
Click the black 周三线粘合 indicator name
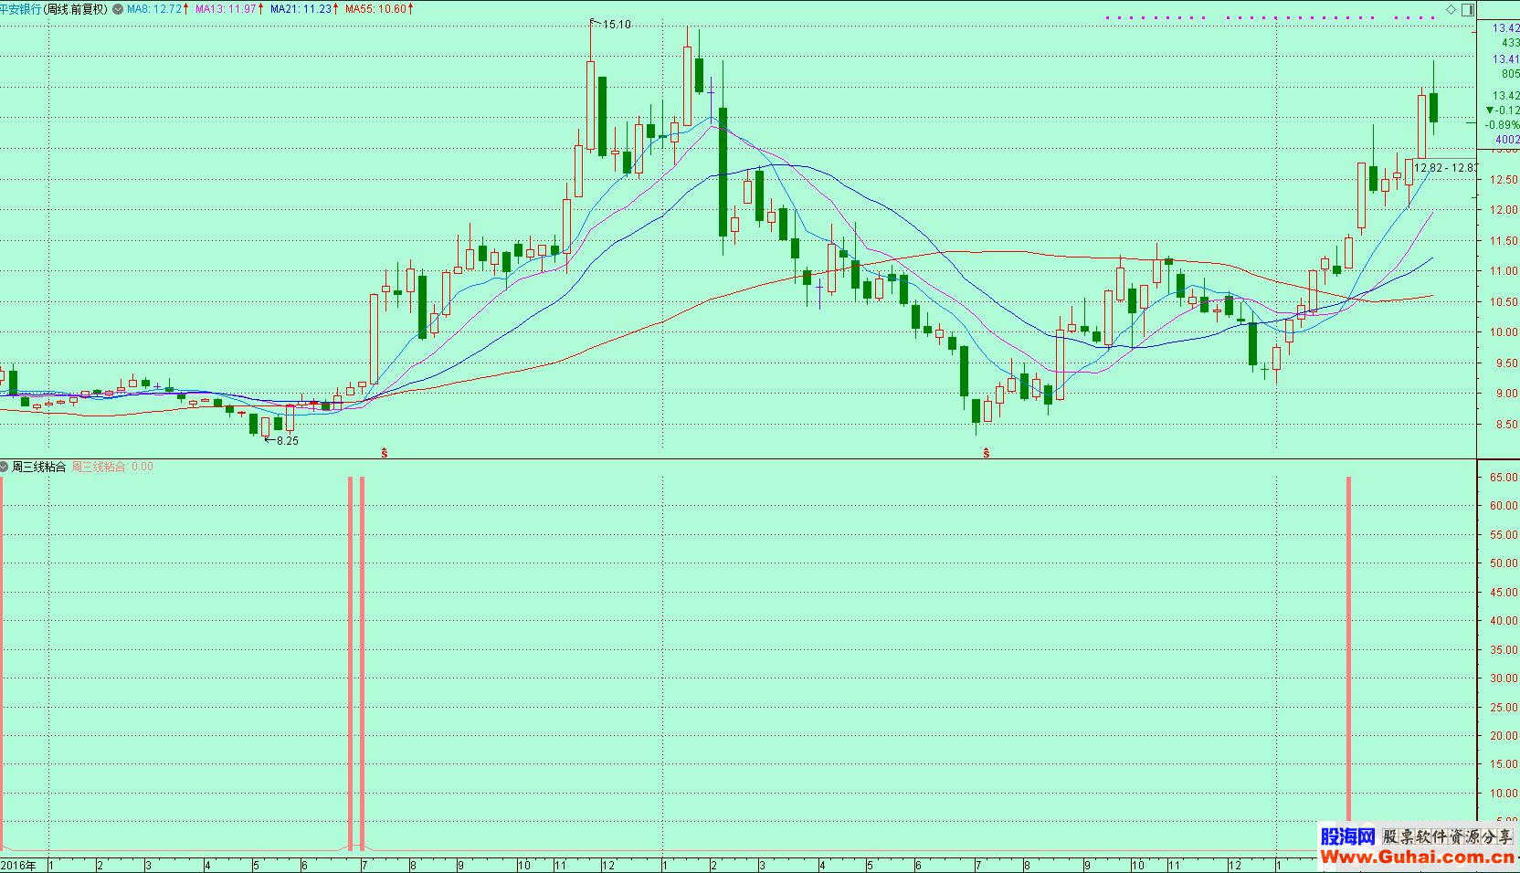coord(38,467)
